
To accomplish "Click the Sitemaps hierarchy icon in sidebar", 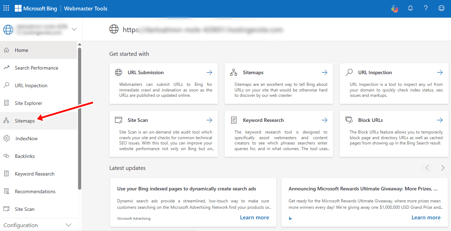I will point(6,121).
